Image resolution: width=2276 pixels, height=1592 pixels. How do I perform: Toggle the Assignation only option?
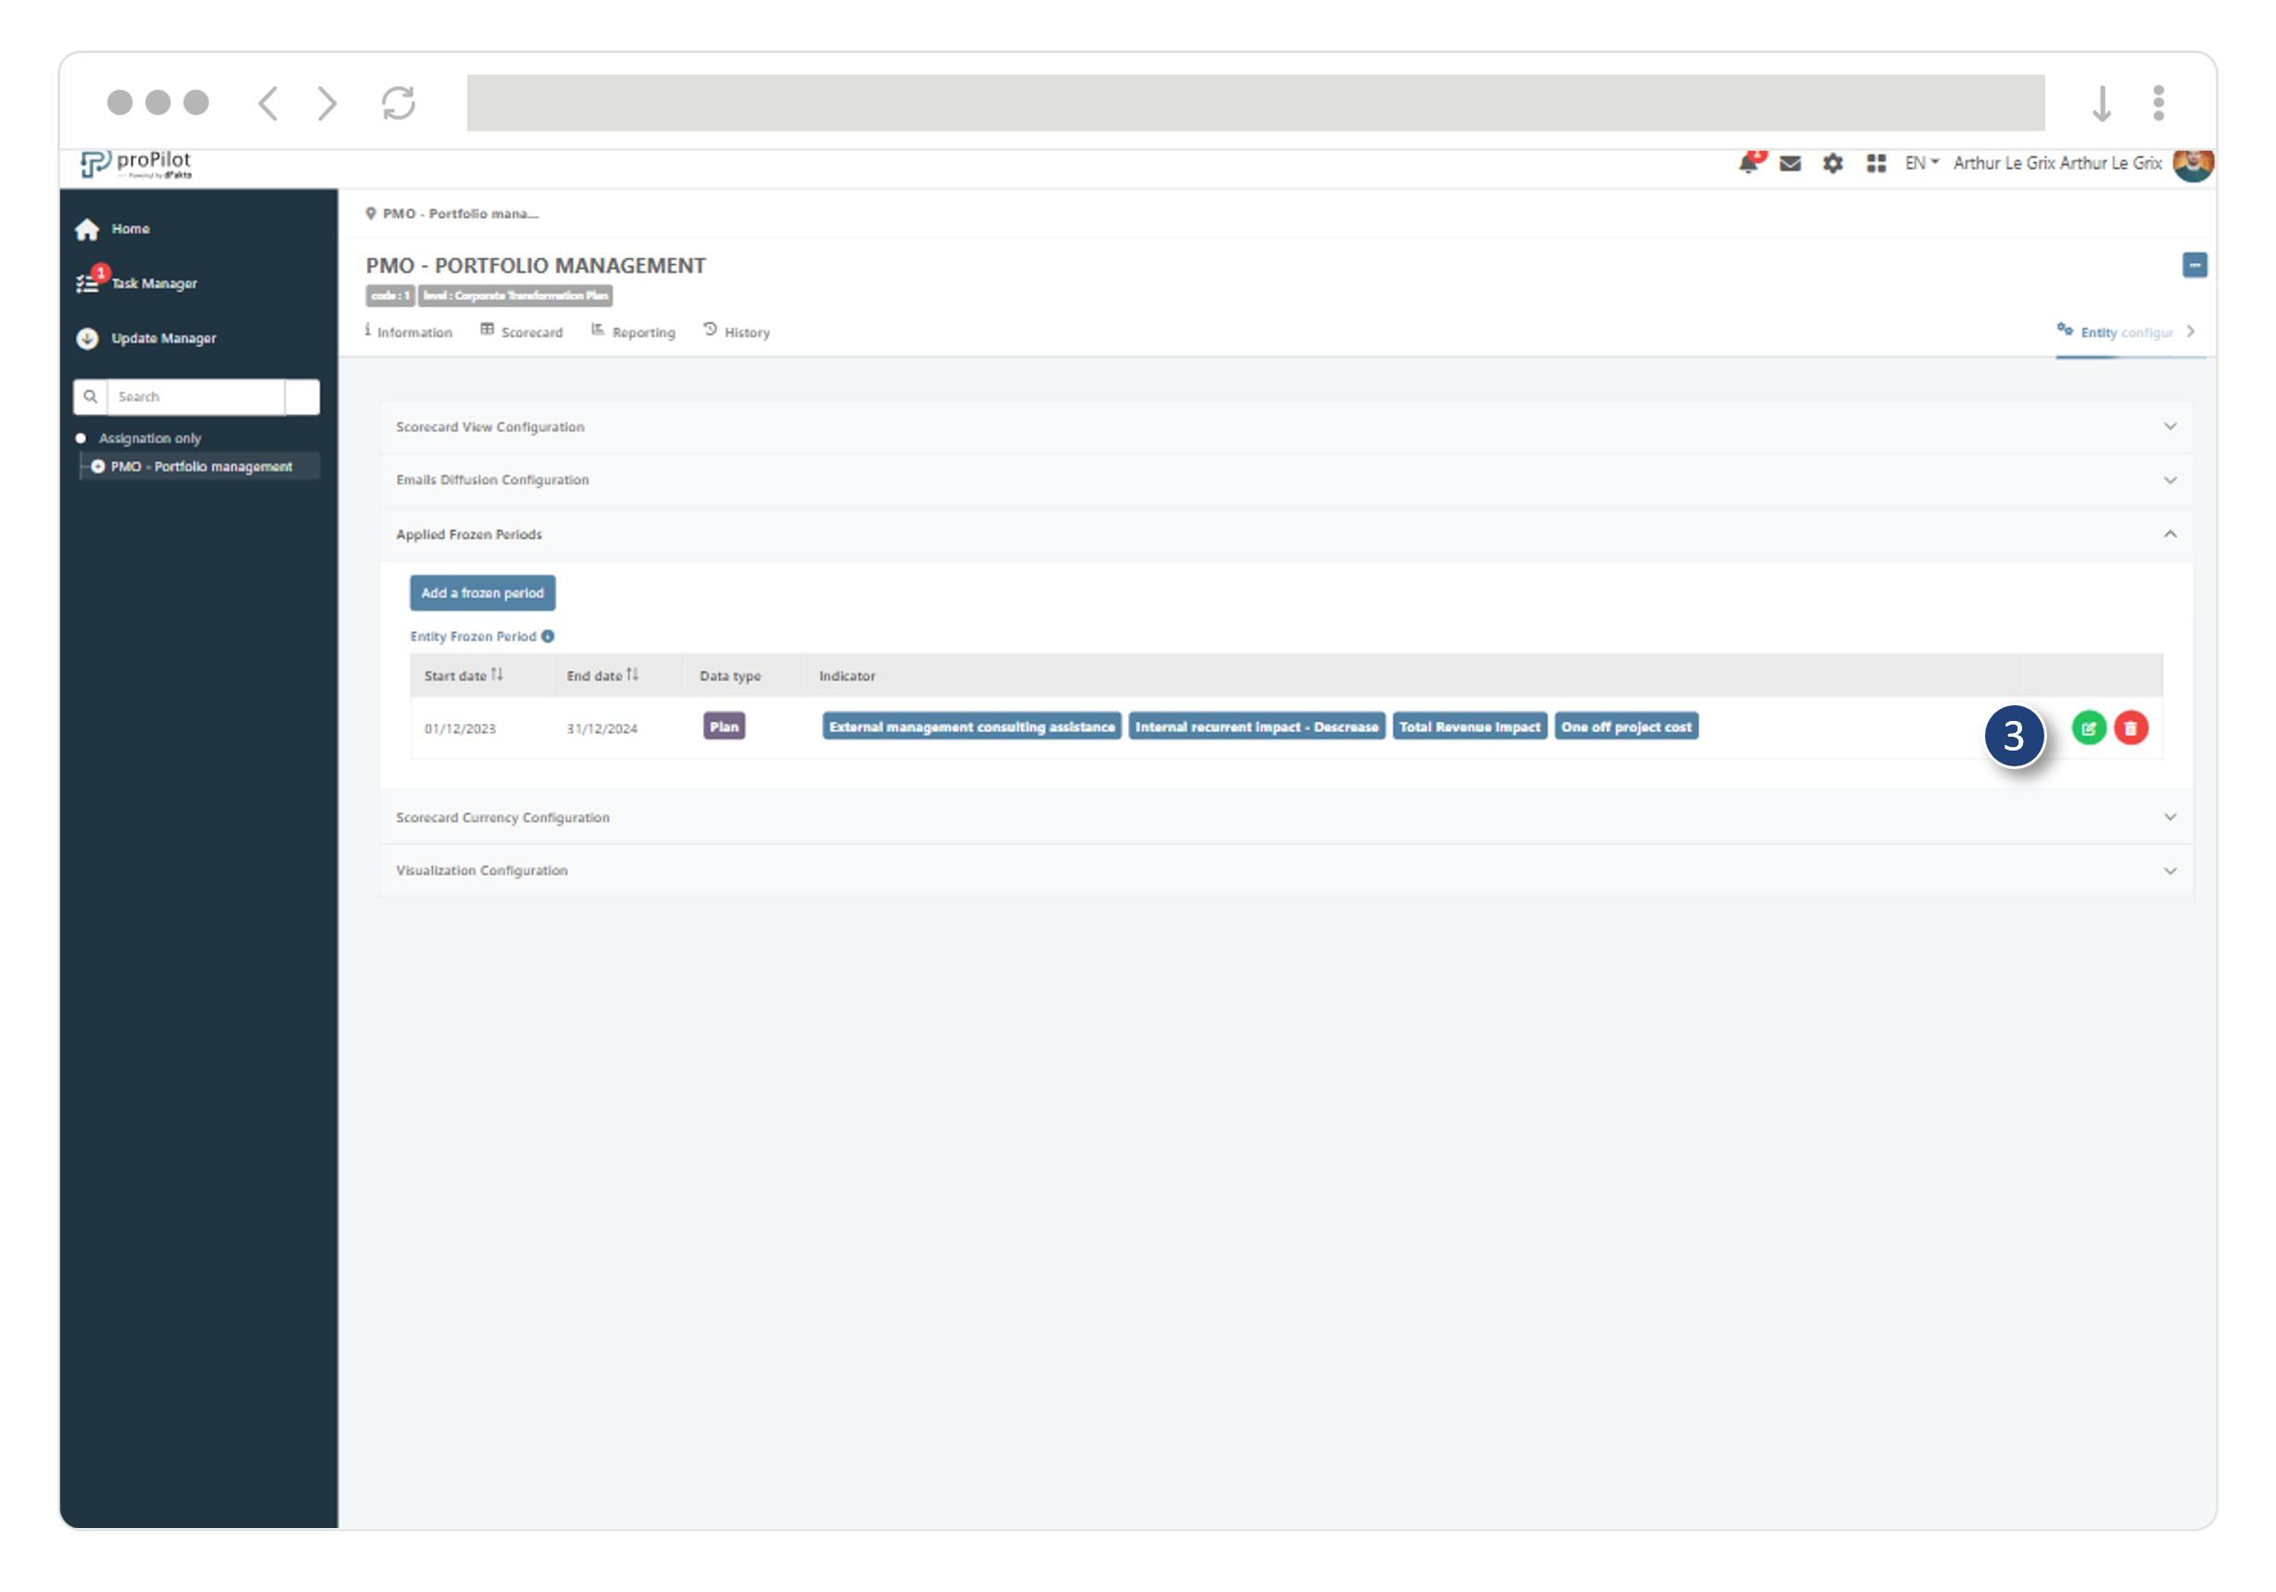tap(82, 438)
